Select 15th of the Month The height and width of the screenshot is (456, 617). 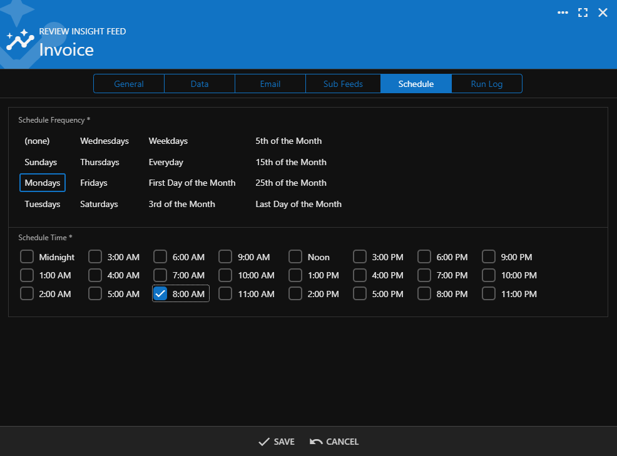(291, 162)
